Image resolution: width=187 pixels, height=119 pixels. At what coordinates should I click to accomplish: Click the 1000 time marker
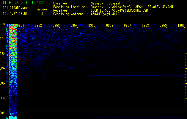pyautogui.click(x=181, y=26)
